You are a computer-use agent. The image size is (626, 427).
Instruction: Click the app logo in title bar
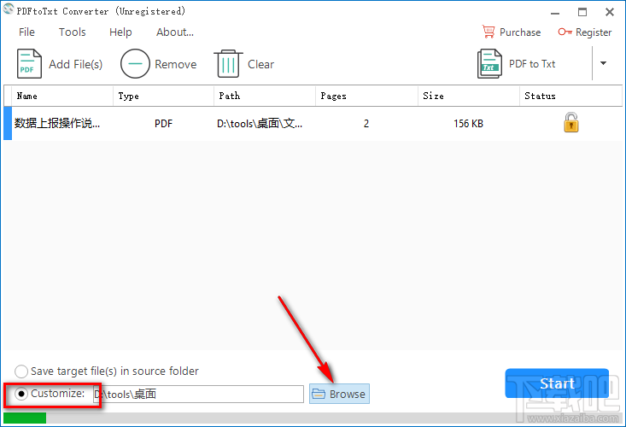(8, 9)
